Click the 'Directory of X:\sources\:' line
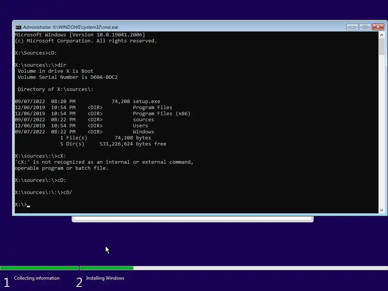This screenshot has width=388, height=291. [55, 89]
